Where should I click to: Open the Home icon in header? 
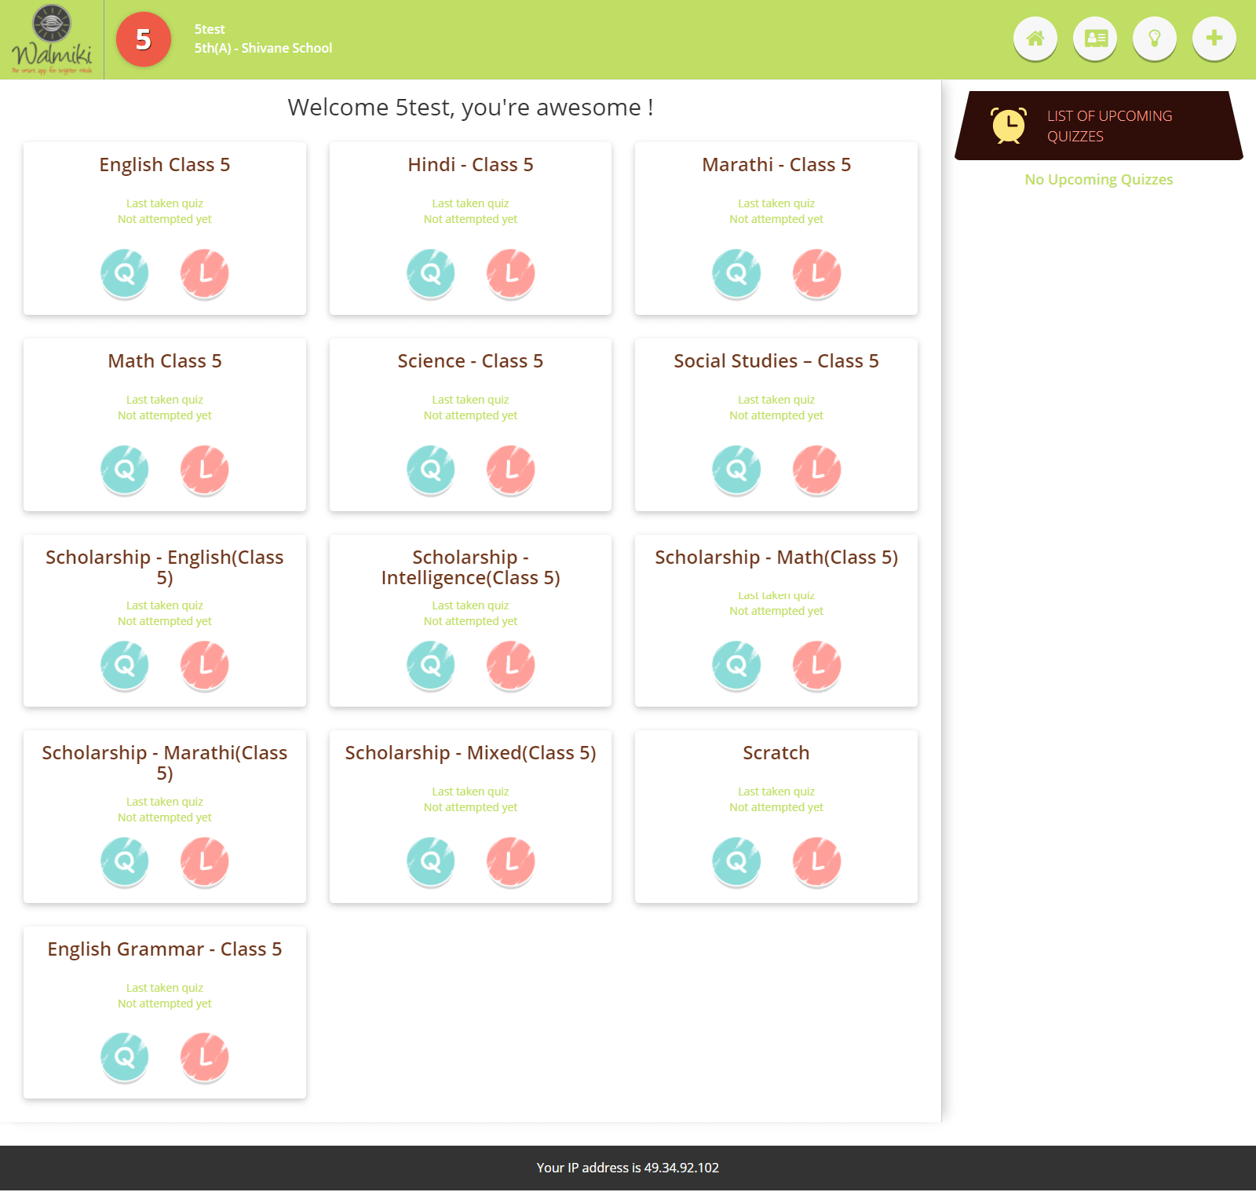point(1035,38)
